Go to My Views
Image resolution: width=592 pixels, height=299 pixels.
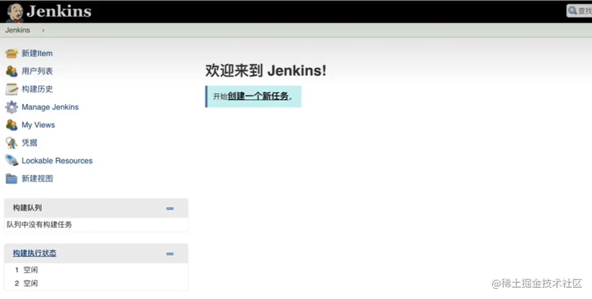pyautogui.click(x=38, y=125)
